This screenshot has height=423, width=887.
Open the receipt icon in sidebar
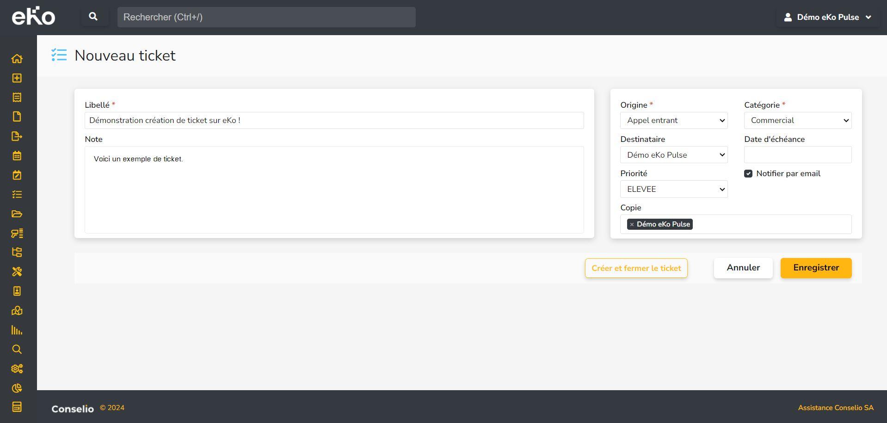click(17, 98)
